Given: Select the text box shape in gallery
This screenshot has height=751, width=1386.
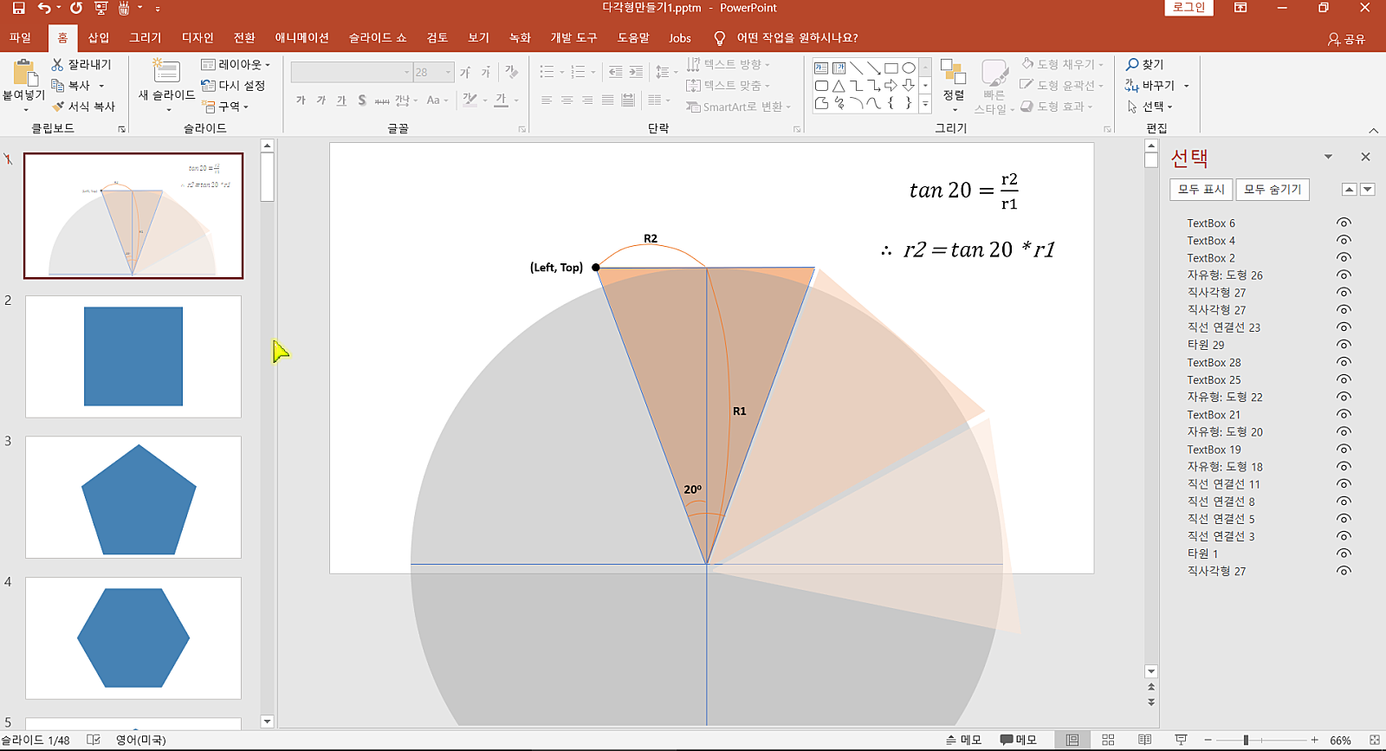Looking at the screenshot, I should pyautogui.click(x=821, y=68).
